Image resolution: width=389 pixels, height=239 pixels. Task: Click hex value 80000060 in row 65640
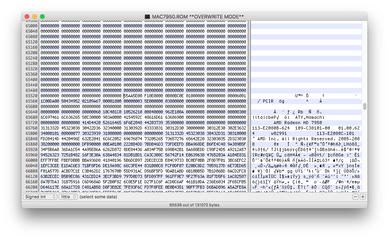(x=91, y=112)
